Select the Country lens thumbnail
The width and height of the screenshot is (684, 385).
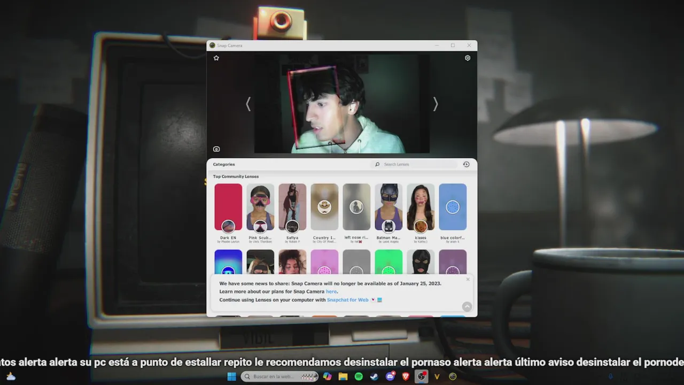point(324,207)
